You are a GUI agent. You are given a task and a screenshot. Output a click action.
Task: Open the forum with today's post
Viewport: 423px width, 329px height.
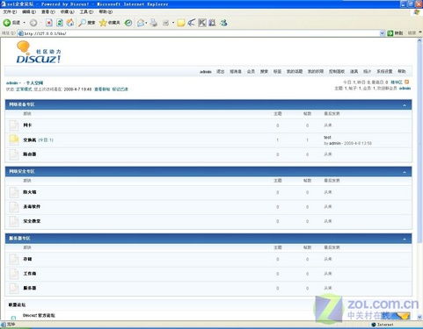click(30, 140)
